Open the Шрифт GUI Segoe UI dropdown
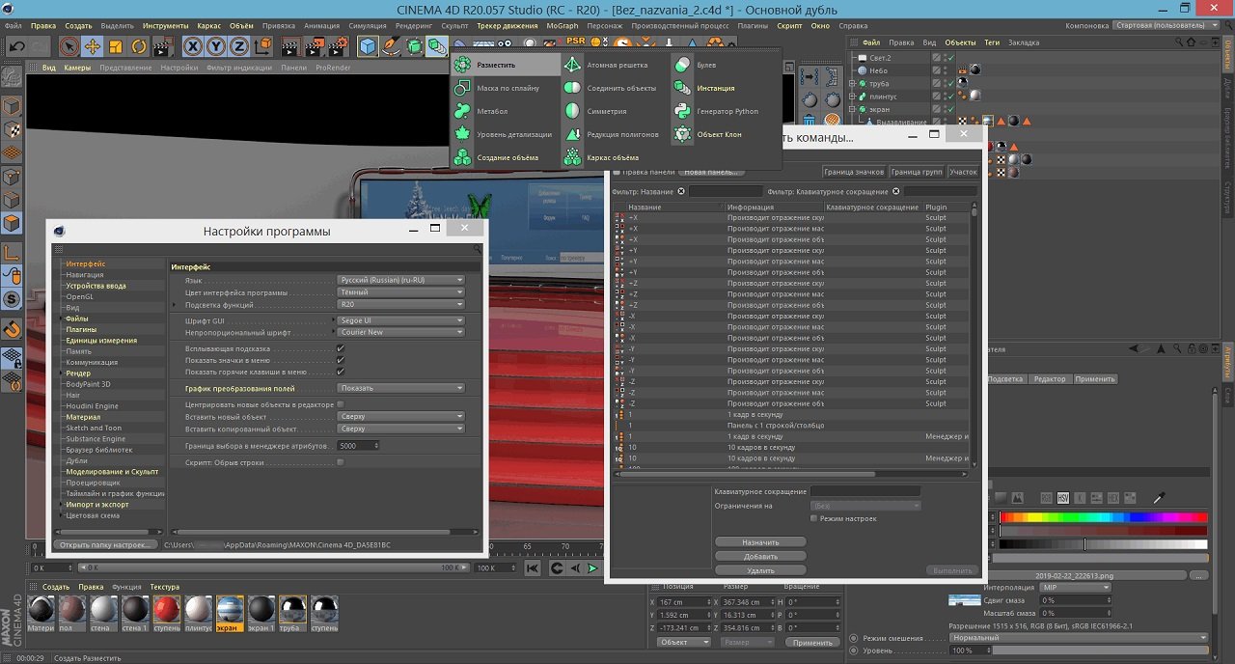The image size is (1235, 664). point(400,320)
